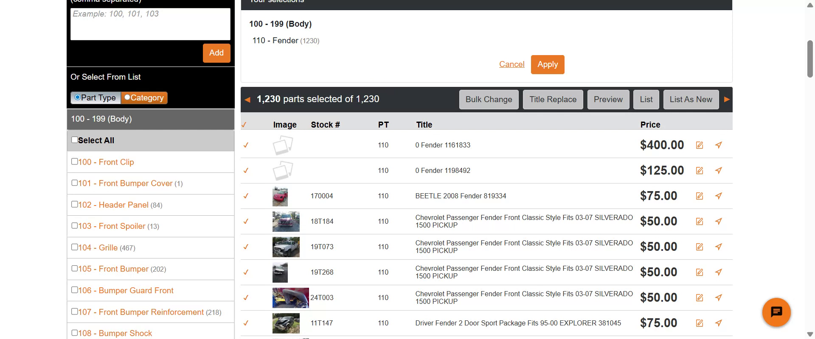The height and width of the screenshot is (339, 815).
Task: Check 106 - Bumper Guard Front
Action: pos(75,290)
